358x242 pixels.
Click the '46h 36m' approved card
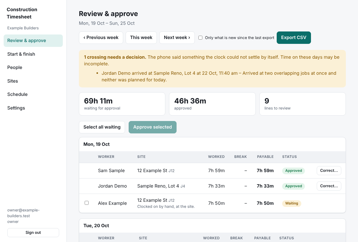[212, 104]
